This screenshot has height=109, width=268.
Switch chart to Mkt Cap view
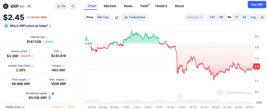click(103, 17)
